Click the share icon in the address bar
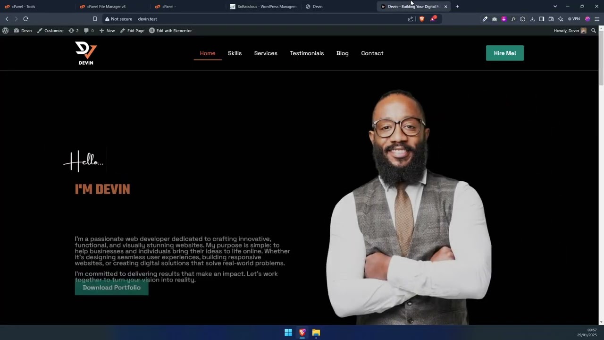Image resolution: width=604 pixels, height=340 pixels. pos(411,19)
